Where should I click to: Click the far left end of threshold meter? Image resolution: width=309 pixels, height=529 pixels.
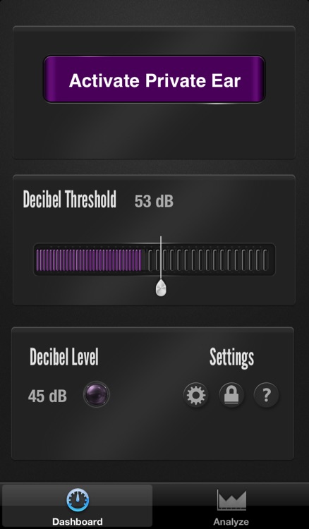click(39, 260)
